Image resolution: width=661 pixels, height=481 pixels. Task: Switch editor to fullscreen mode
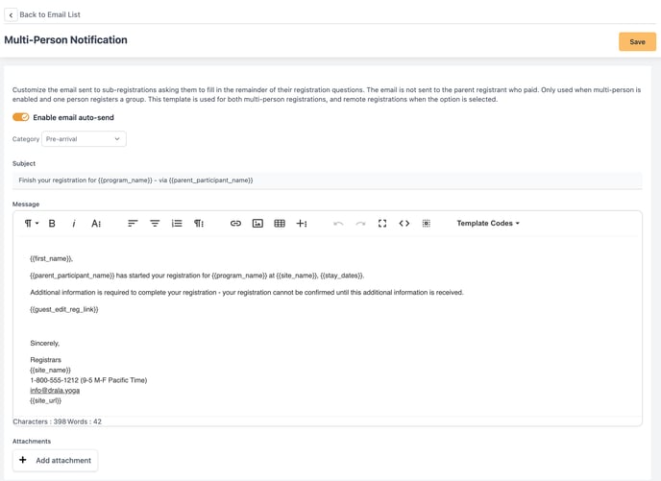click(382, 224)
